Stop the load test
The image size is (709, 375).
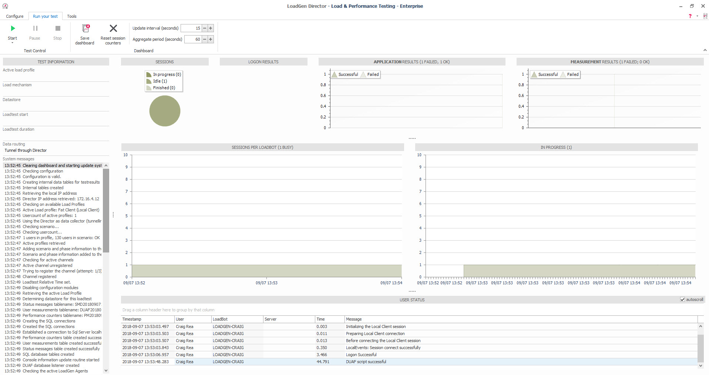coord(57,33)
